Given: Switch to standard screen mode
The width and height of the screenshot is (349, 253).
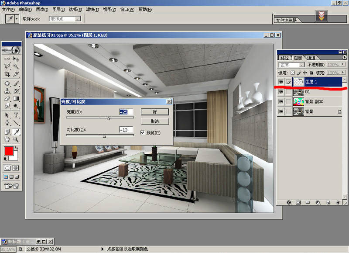Looking at the screenshot, I should click(6, 177).
